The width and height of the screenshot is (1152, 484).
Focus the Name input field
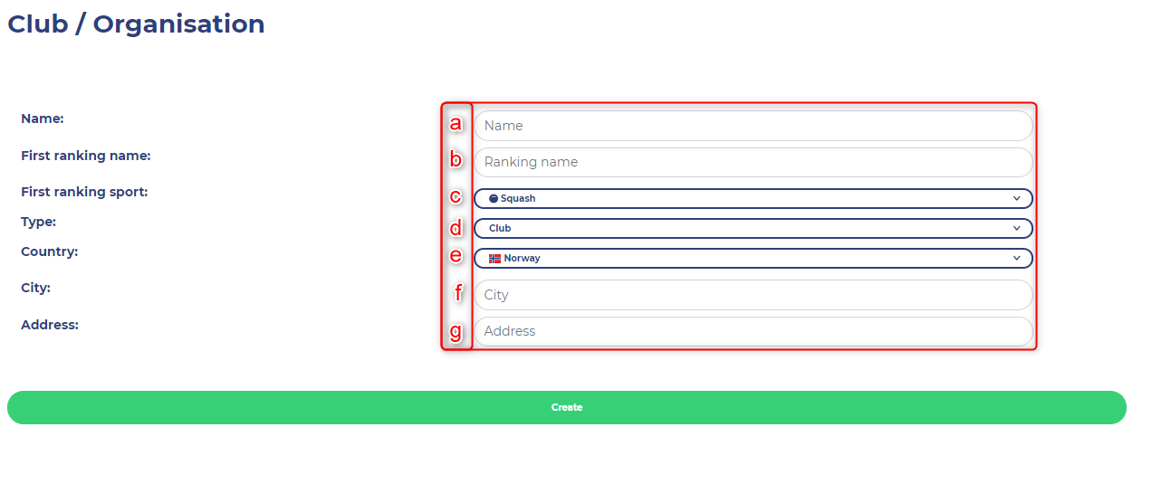[x=754, y=126]
